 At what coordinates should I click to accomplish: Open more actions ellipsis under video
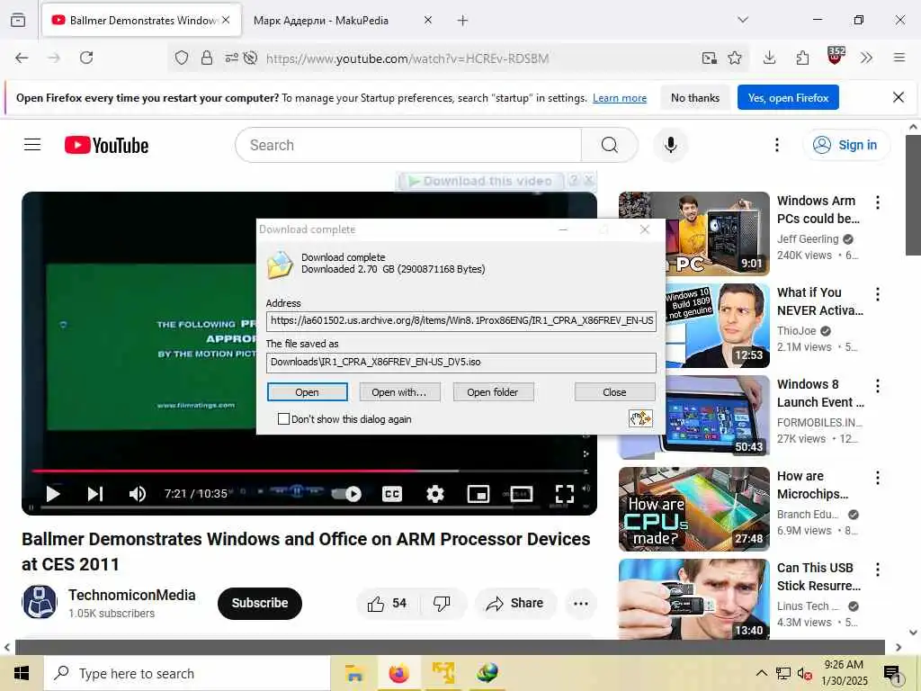[580, 604]
